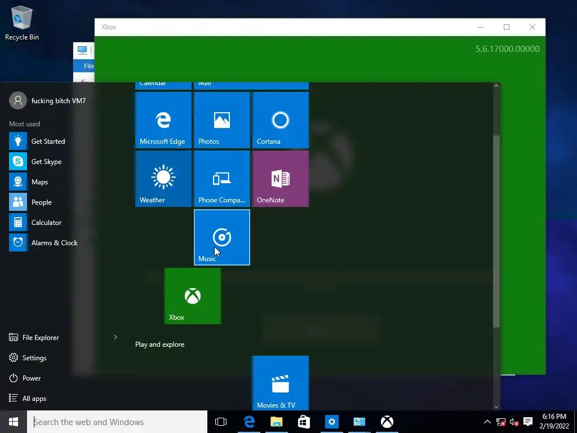This screenshot has width=577, height=433.
Task: Click the taskbar clock and date
Action: pyautogui.click(x=554, y=422)
